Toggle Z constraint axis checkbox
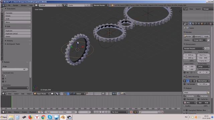This screenshot has height=120, width=214. 3,81
